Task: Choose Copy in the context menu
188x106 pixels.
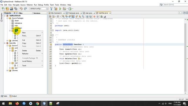Action: click(31, 43)
